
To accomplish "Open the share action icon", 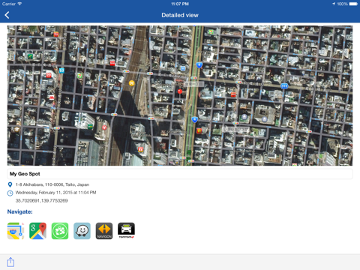I will [x=10, y=262].
